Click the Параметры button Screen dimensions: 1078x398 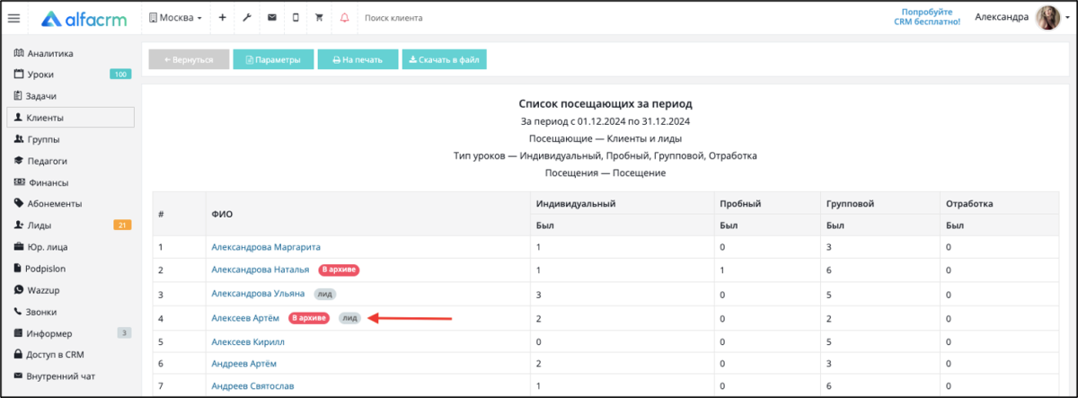(273, 60)
